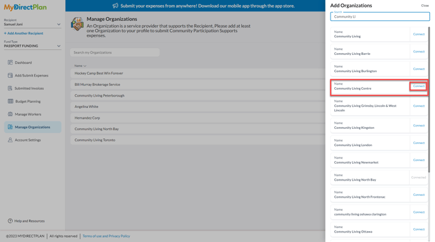This screenshot has height=242, width=435.
Task: Click Add Another Recipient link
Action: coord(23,33)
